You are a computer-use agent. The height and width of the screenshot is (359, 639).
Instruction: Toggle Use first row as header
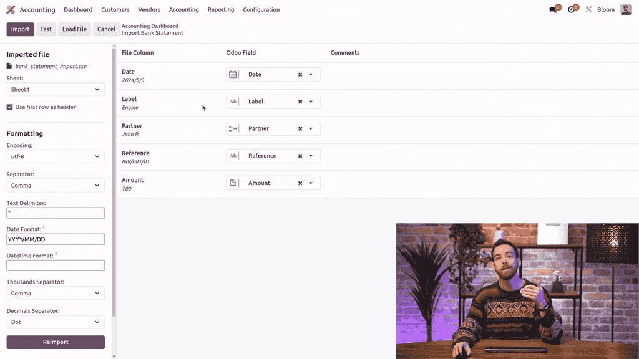tap(10, 107)
